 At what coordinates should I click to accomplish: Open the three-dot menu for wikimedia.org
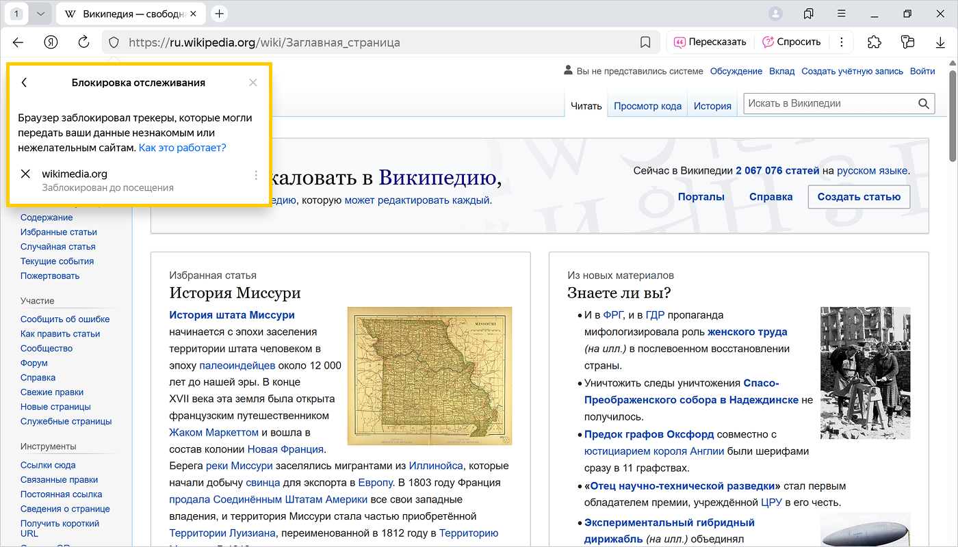tap(256, 176)
